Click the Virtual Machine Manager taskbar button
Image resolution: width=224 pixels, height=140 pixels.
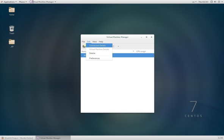pos(53,138)
